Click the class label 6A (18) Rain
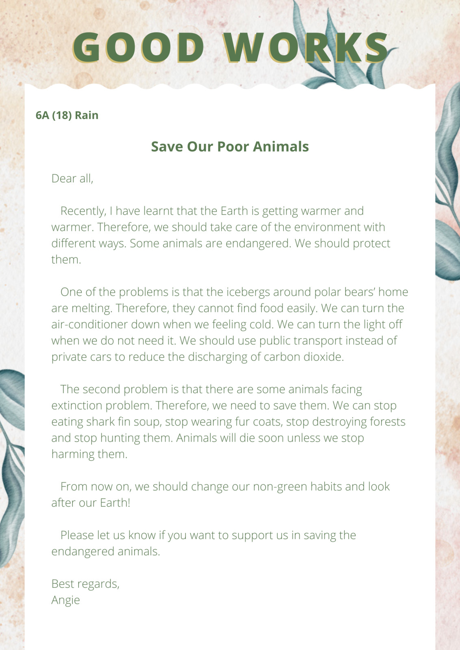This screenshot has height=650, width=460. pos(67,115)
